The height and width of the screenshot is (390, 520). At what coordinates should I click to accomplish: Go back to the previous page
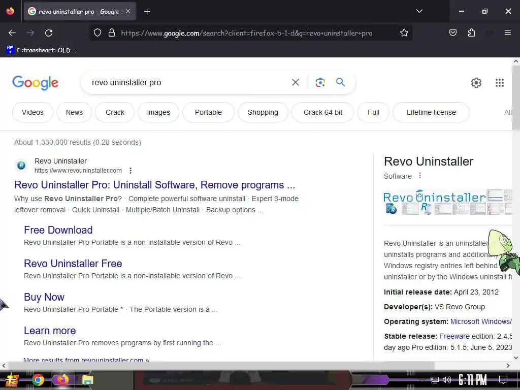[x=12, y=33]
